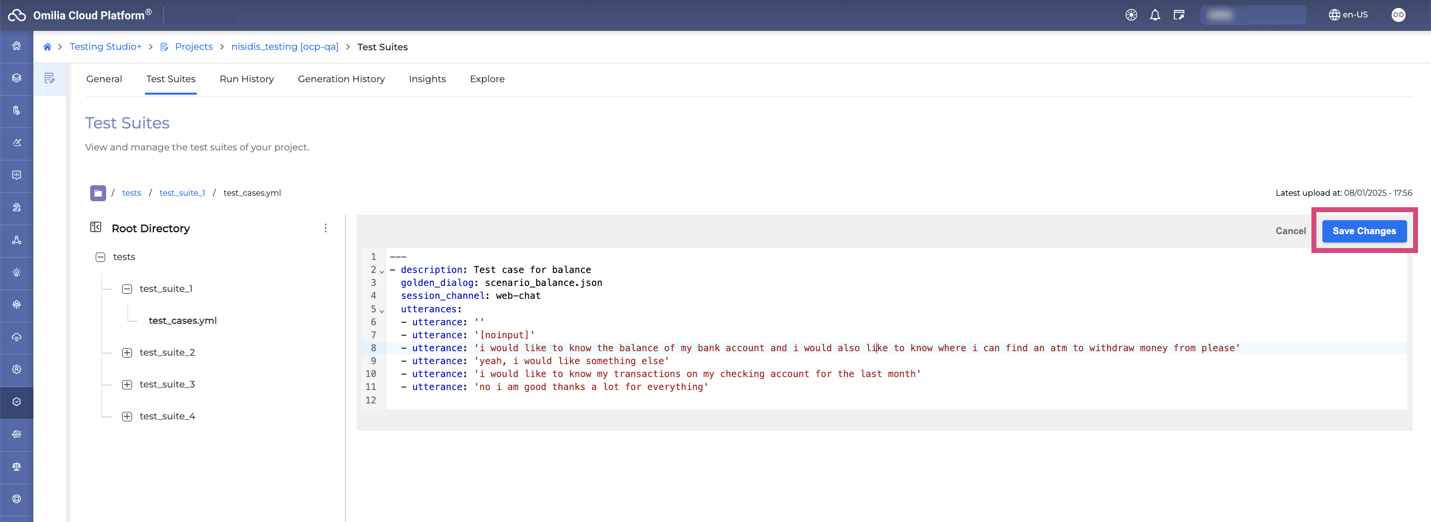Open the language selector globe en-US
This screenshot has width=1431, height=522.
1348,15
